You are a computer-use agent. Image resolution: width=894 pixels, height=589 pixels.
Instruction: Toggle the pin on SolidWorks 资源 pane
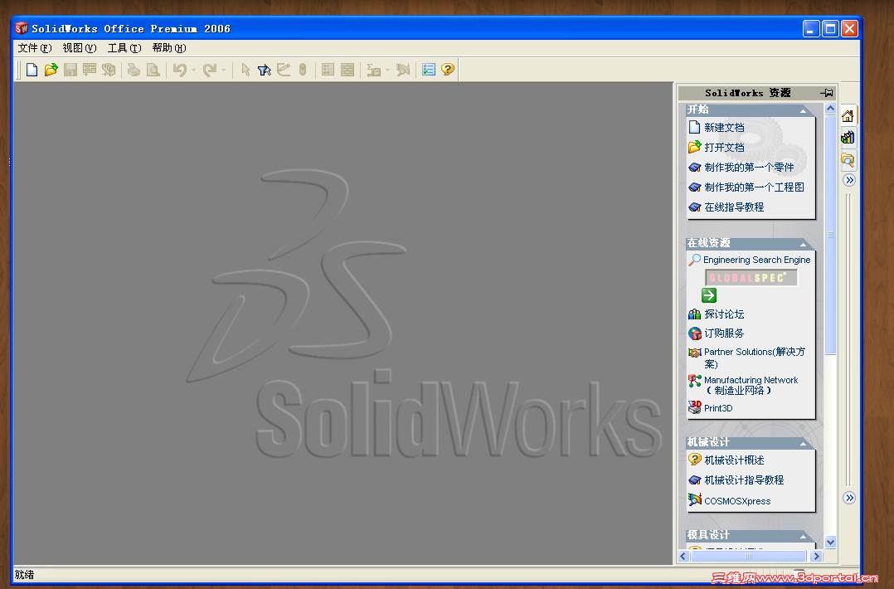click(x=826, y=92)
